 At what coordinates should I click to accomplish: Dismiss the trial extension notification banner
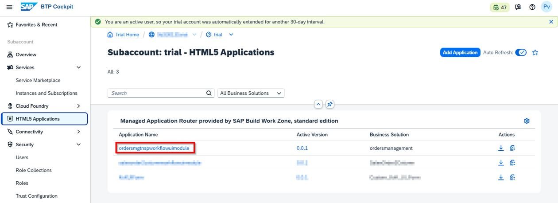click(551, 22)
